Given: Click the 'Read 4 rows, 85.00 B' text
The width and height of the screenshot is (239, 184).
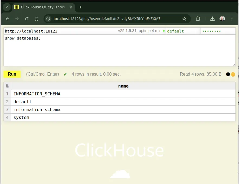Looking at the screenshot, I should coord(201,74).
